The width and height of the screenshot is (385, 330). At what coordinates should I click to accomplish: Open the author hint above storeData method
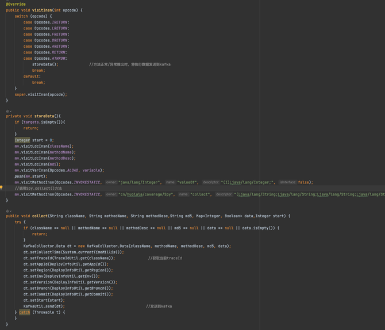[7, 110]
